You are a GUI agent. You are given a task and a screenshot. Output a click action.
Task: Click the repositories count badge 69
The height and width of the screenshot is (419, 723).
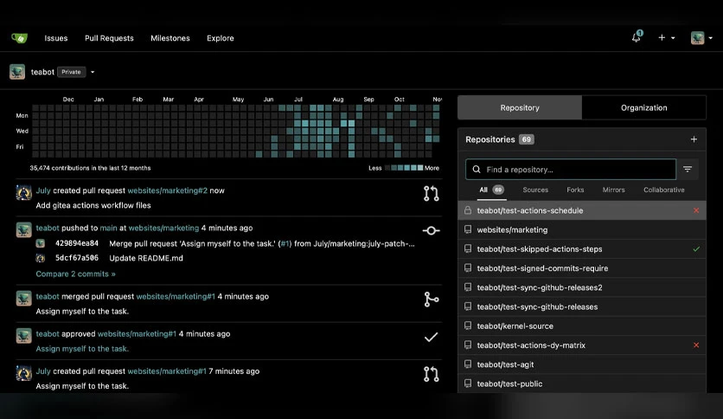[x=526, y=139]
